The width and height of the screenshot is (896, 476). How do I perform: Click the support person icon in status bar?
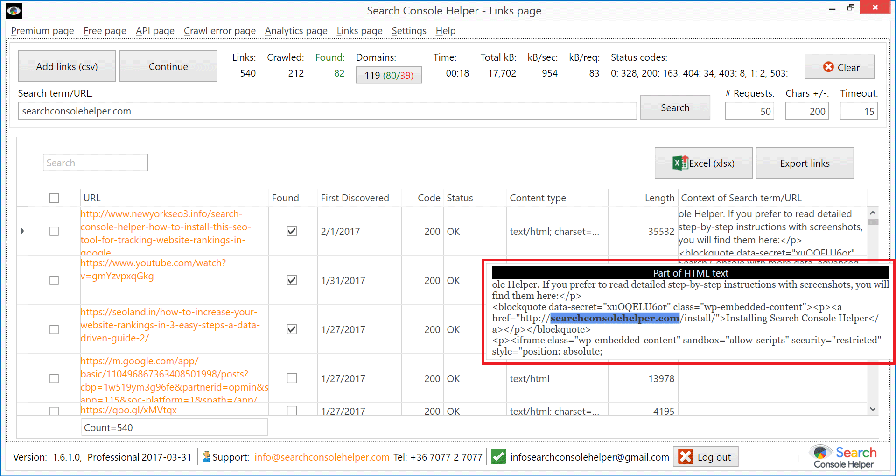207,456
